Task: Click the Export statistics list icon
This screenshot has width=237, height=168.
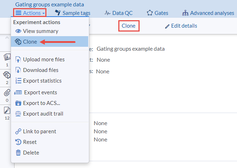Action: [18, 81]
